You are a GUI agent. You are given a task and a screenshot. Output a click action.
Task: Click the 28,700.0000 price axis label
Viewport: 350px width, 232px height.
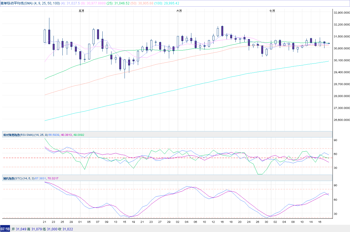click(x=342, y=84)
